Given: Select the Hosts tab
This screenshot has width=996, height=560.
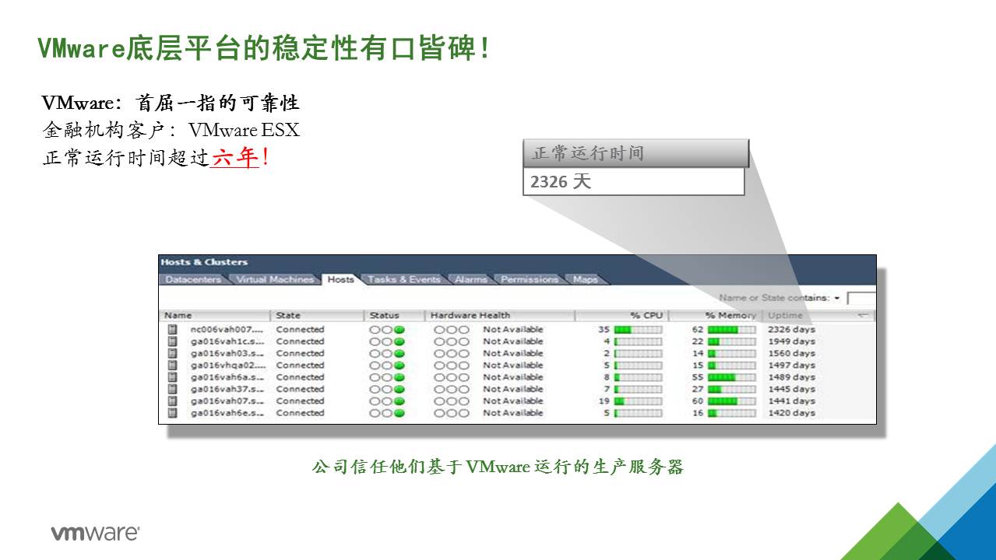Looking at the screenshot, I should pos(340,279).
